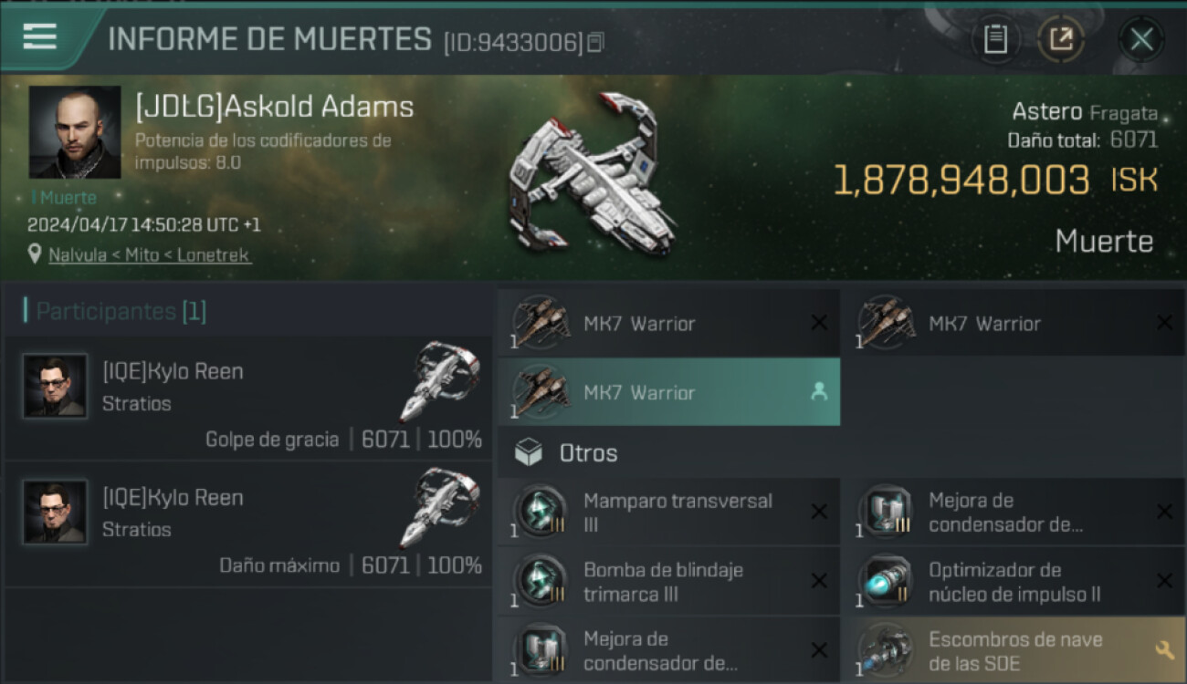
Task: Click the X on Mamparo transversal III
Action: click(x=819, y=512)
